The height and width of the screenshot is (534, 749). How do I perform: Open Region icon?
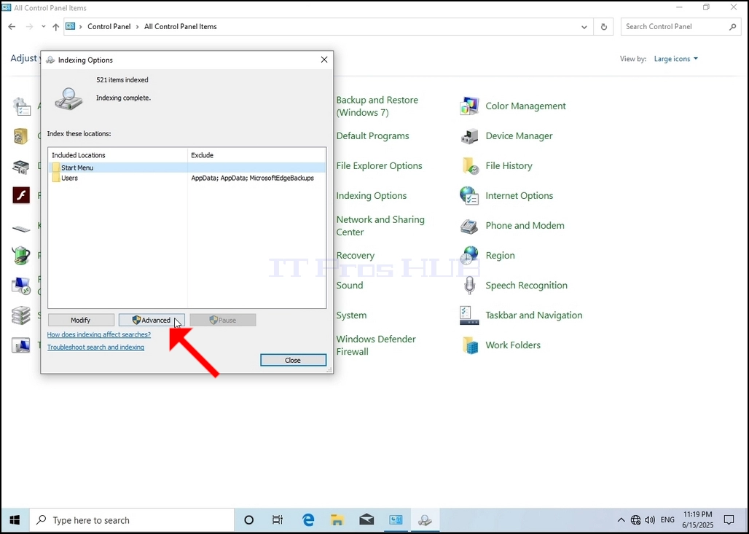click(x=469, y=256)
